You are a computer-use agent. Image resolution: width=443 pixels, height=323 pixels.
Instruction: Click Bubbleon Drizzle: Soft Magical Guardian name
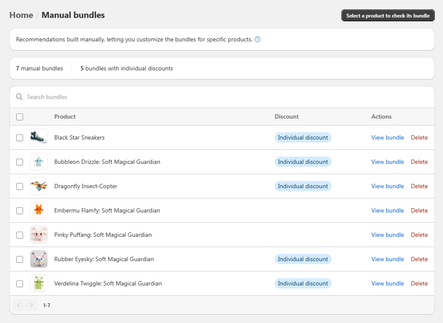[107, 162]
